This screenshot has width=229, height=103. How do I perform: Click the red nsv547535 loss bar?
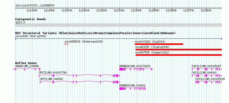click(x=179, y=55)
